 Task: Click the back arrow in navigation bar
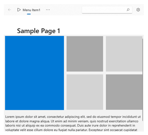(x=9, y=10)
